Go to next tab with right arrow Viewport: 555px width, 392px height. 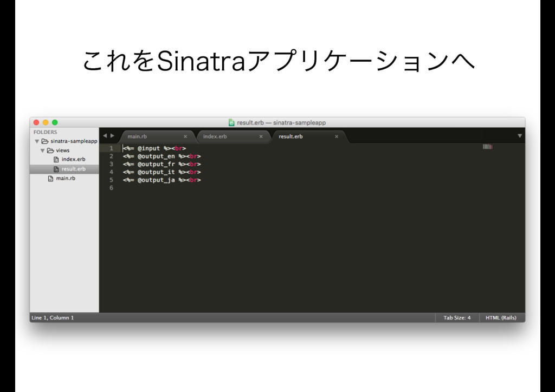[112, 136]
